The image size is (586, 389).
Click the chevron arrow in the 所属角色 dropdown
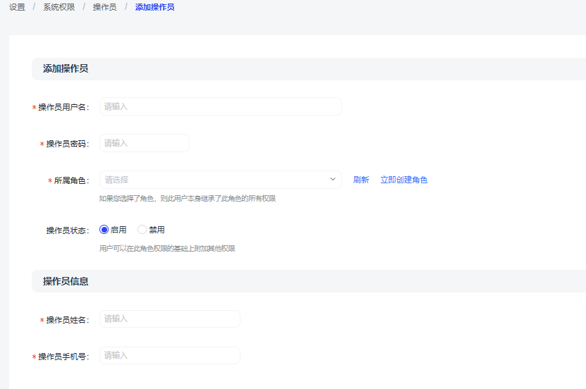click(x=333, y=180)
